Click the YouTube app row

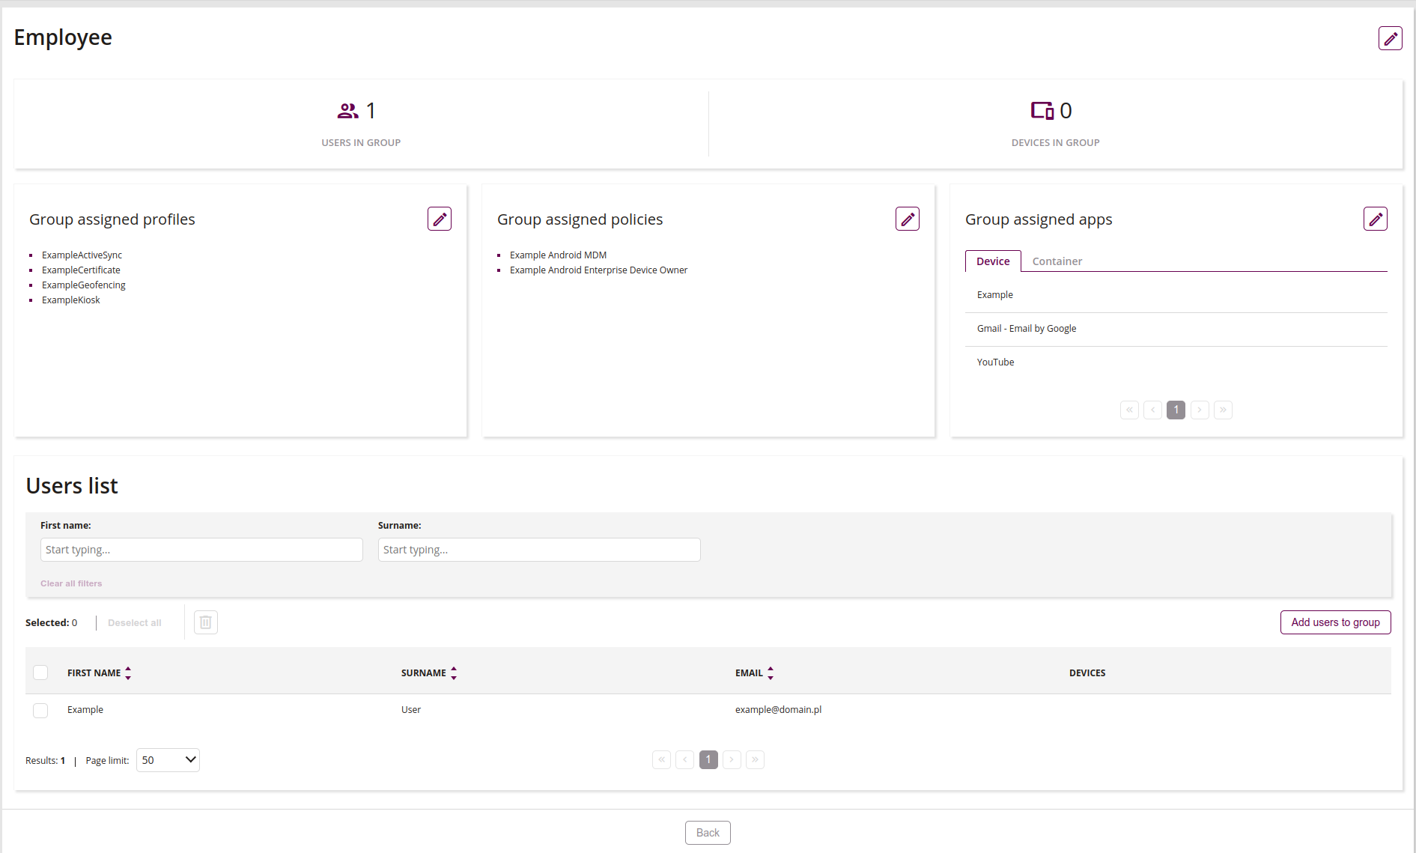click(1176, 362)
